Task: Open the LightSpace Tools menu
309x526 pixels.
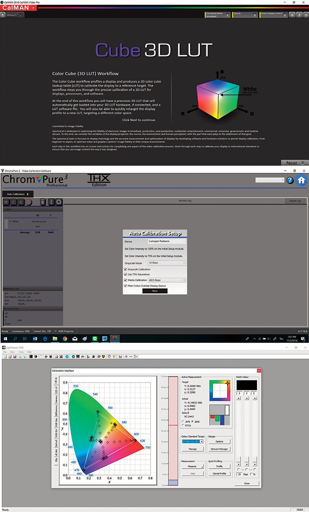Action: coord(21,352)
